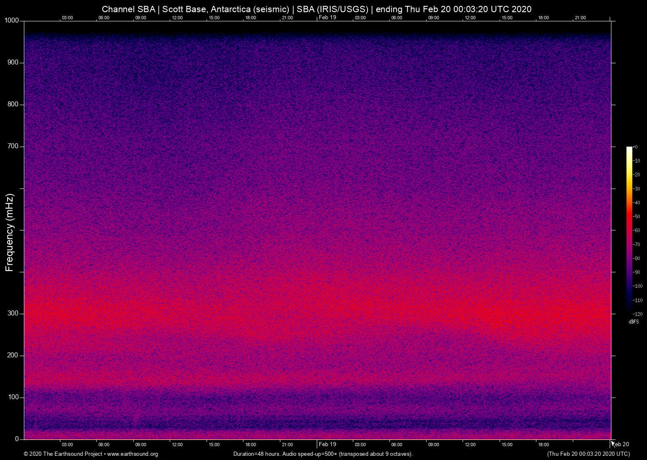The image size is (647, 460).
Task: Click the '-80' color scale value
Action: pyautogui.click(x=636, y=258)
